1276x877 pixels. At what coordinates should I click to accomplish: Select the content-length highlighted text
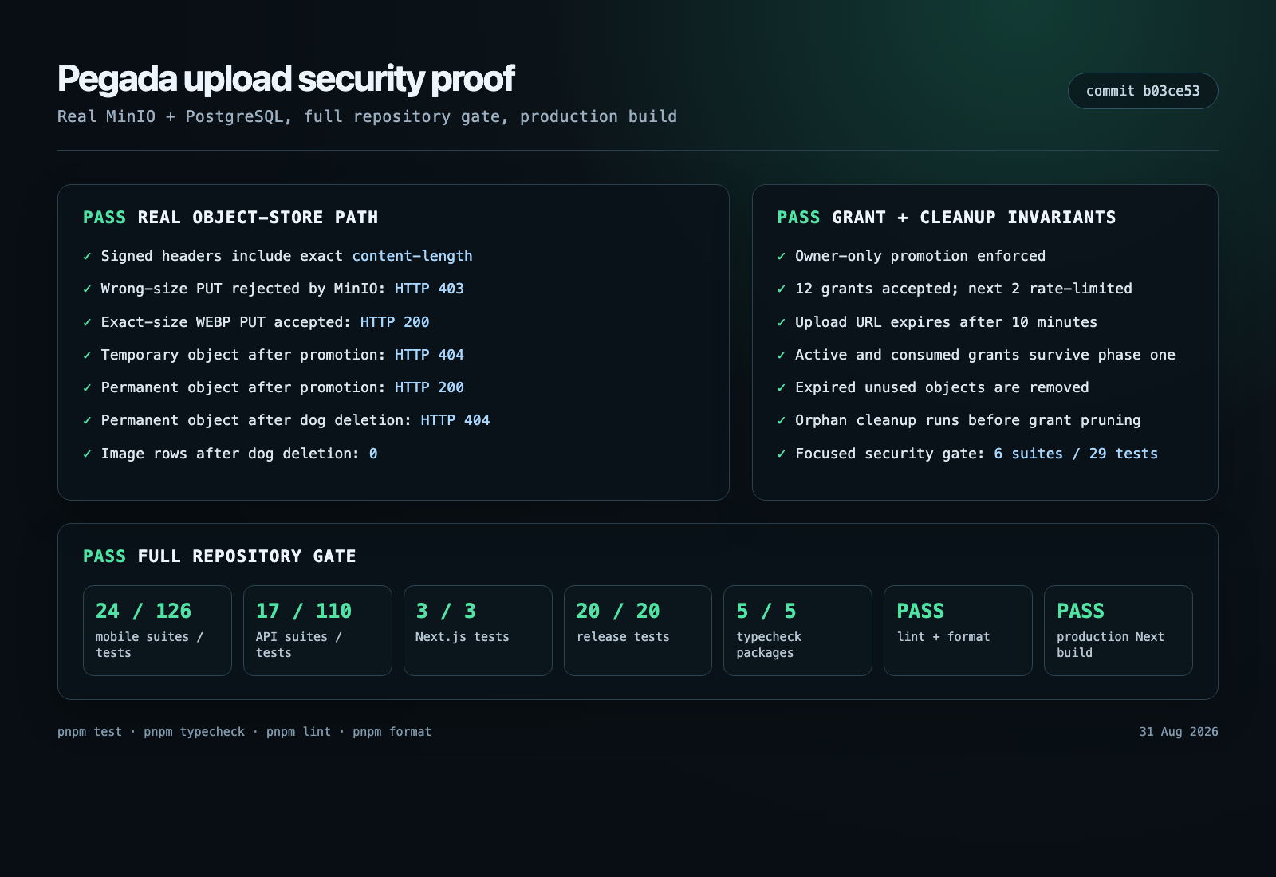(x=412, y=256)
